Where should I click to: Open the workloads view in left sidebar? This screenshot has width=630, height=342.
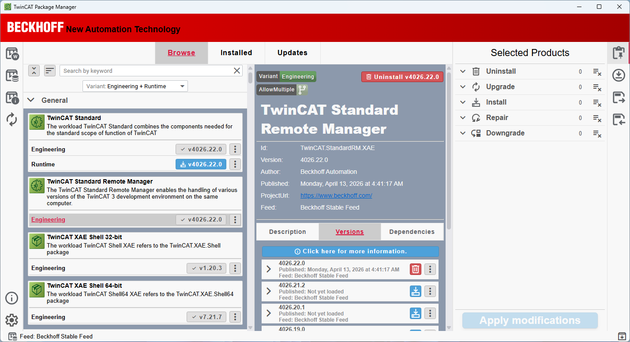click(12, 54)
